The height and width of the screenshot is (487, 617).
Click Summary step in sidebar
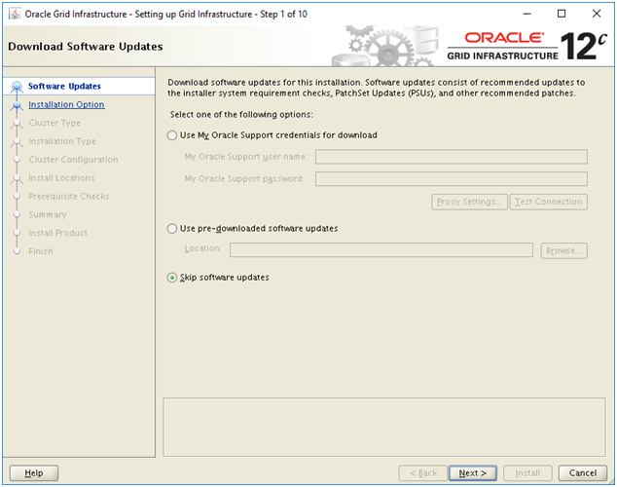pyautogui.click(x=48, y=214)
